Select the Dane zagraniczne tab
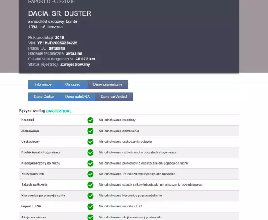The height and width of the screenshot is (220, 268). coord(108,84)
